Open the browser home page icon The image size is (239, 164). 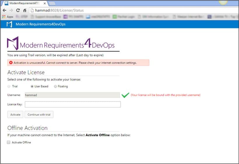(25, 11)
